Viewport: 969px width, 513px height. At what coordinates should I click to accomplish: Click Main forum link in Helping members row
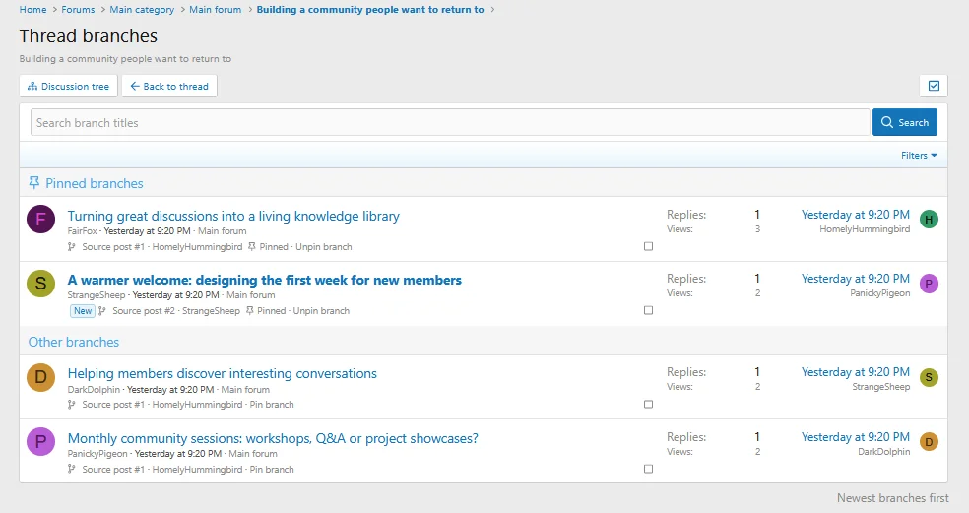tap(245, 389)
